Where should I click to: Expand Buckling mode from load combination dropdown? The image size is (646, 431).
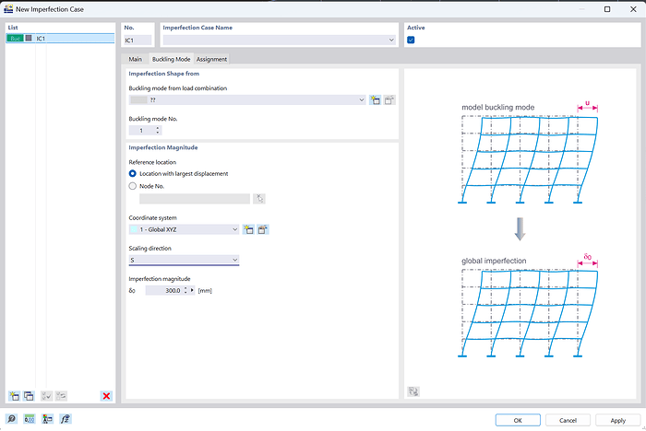pos(362,100)
